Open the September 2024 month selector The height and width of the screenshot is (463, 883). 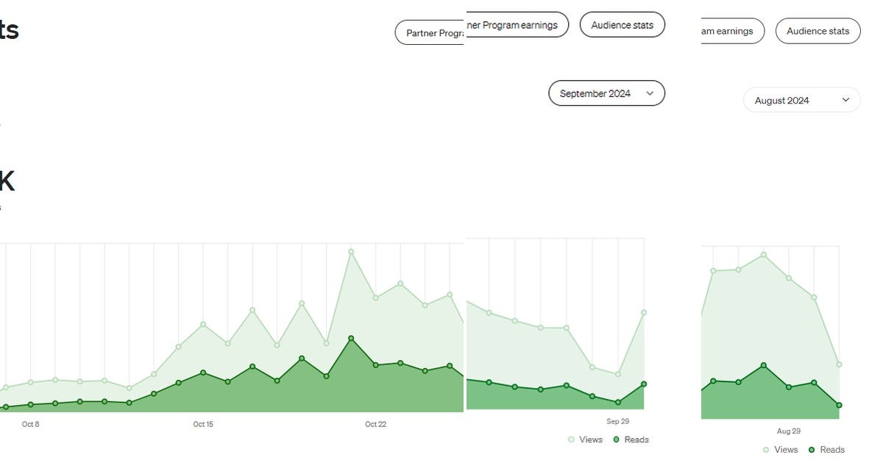click(606, 93)
